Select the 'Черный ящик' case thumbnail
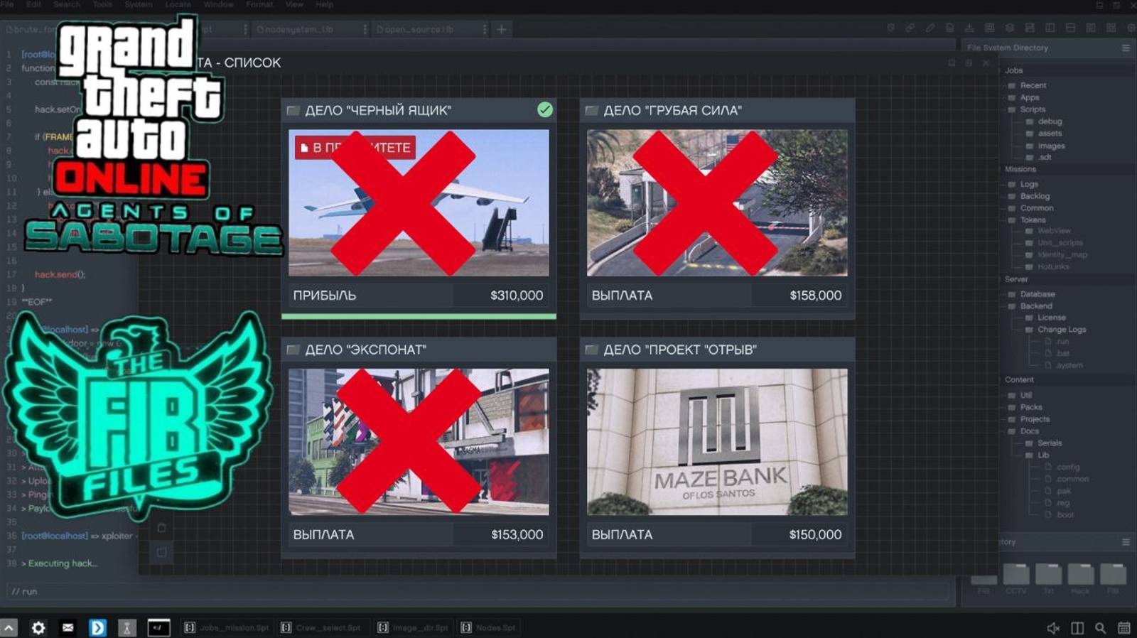This screenshot has width=1137, height=638. point(419,202)
